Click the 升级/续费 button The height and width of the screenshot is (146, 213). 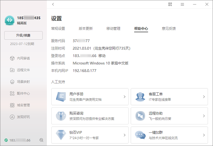(23, 36)
